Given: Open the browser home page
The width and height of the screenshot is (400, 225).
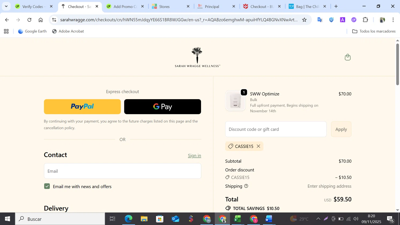Looking at the screenshot, I should pos(41,20).
